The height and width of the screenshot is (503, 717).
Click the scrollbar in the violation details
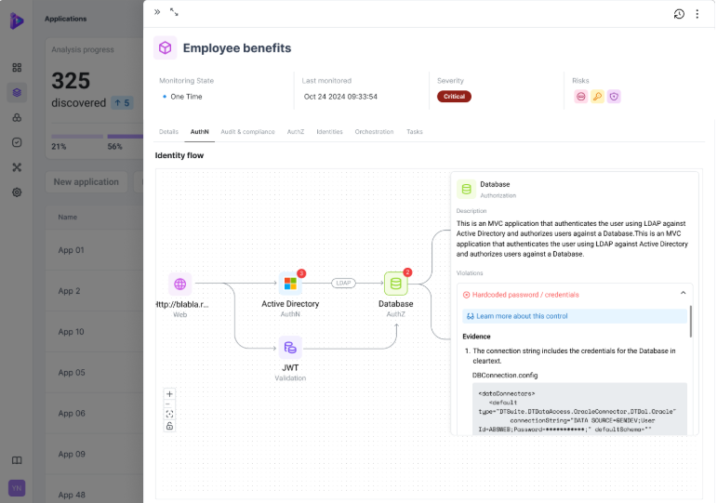click(x=690, y=321)
